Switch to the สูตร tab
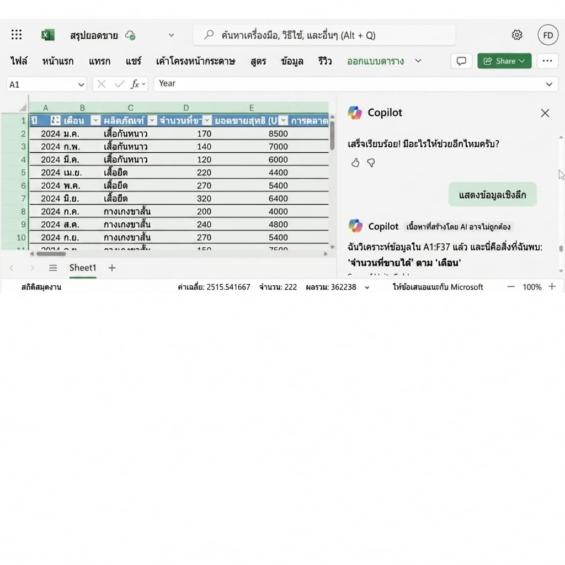565x565 pixels. (258, 61)
